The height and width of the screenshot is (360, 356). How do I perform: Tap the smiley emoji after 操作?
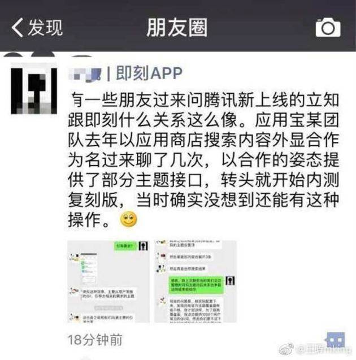coord(129,219)
